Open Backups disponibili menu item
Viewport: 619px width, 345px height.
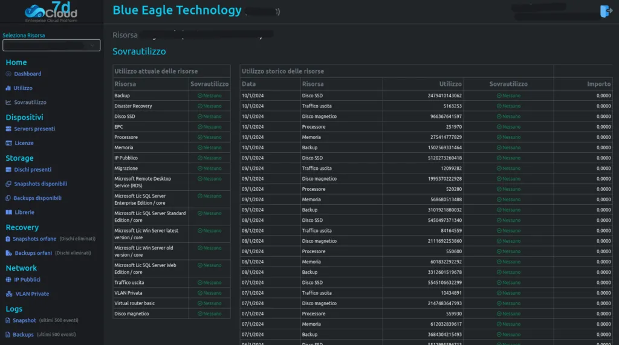[37, 198]
